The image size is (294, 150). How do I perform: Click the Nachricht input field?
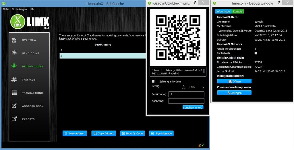coord(186,101)
